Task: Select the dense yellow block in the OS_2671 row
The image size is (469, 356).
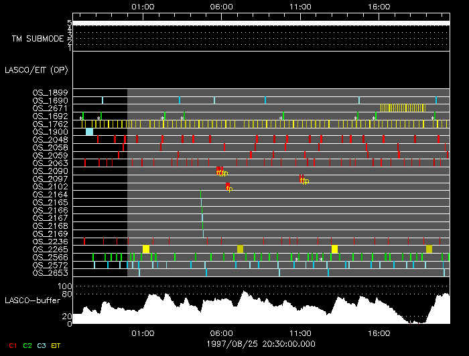Action: coord(403,108)
